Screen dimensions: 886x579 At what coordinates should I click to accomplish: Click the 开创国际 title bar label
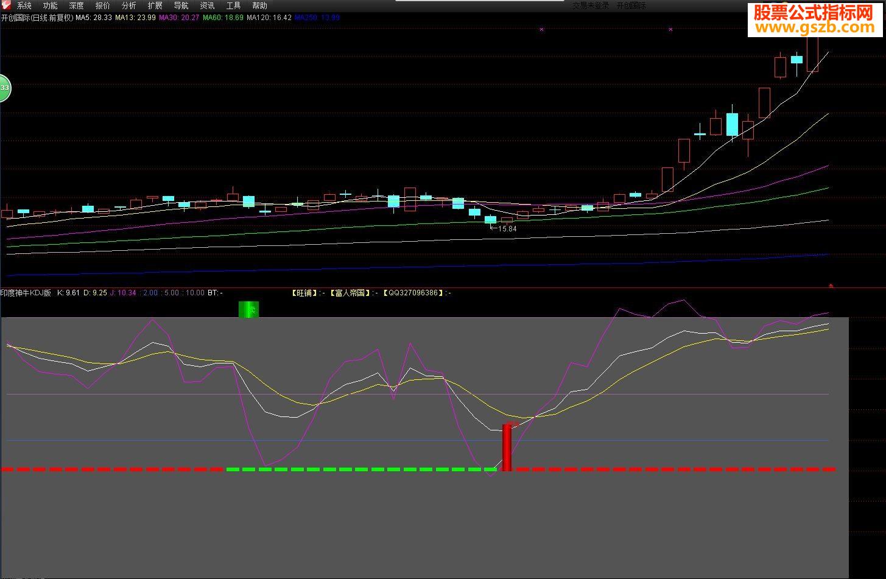coord(631,5)
